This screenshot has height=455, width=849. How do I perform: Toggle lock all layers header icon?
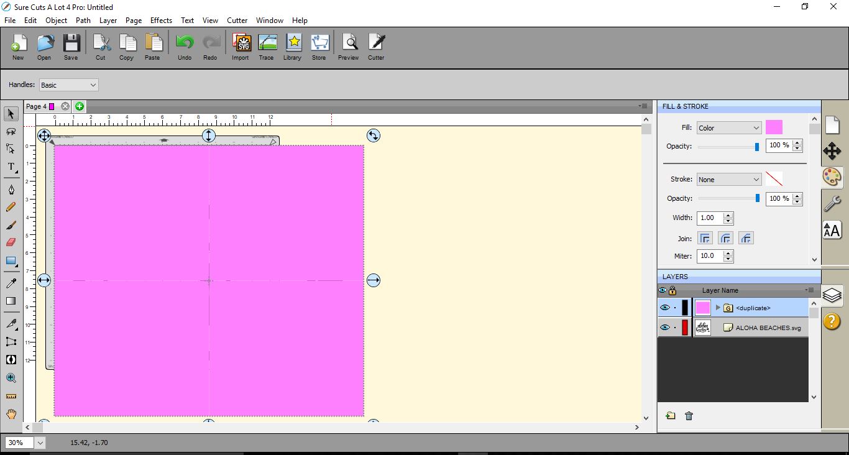tap(672, 290)
